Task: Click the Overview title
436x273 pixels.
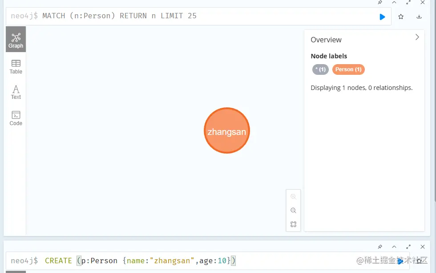Action: coord(326,40)
